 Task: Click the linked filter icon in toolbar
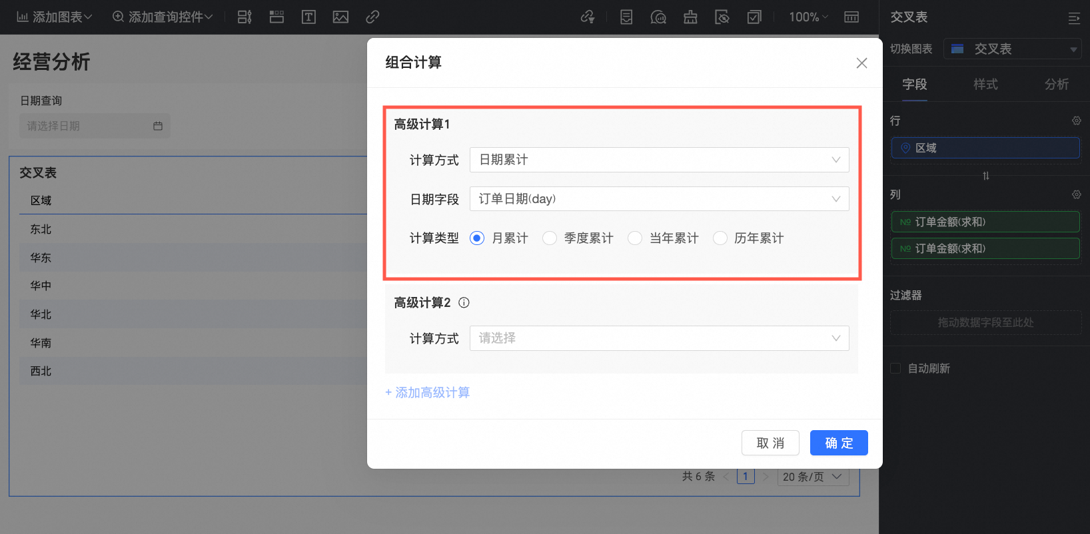pyautogui.click(x=587, y=17)
